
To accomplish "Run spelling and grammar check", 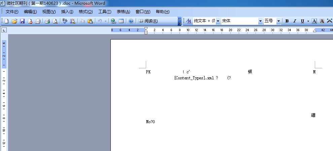I will click(x=65, y=21).
